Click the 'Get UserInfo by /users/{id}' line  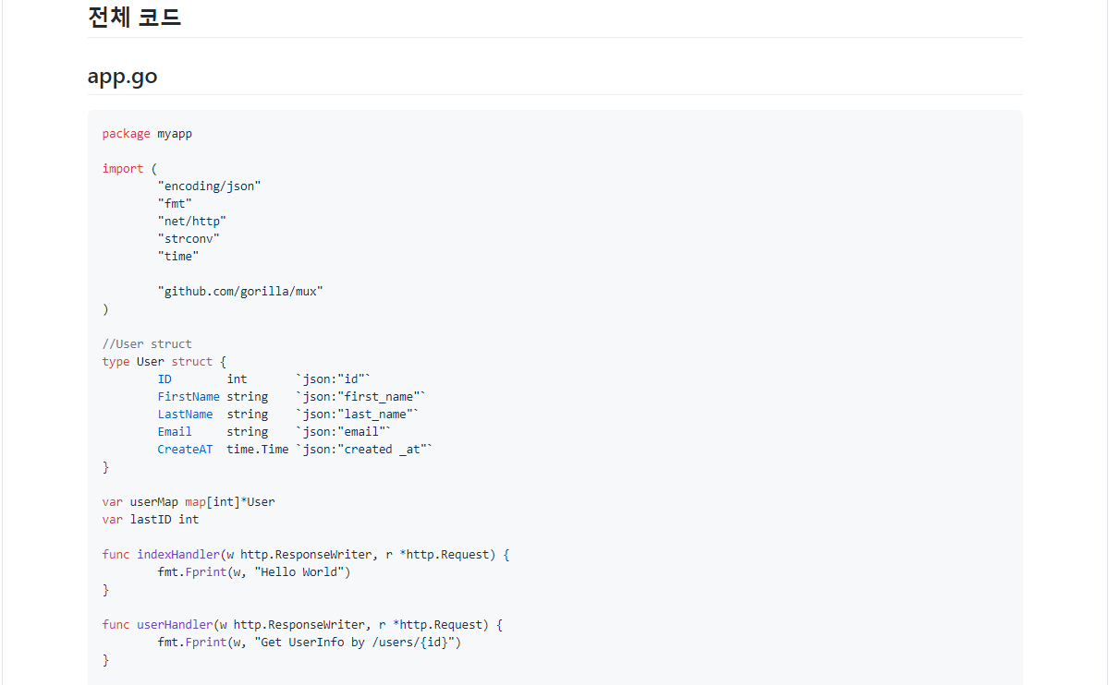pyautogui.click(x=310, y=643)
